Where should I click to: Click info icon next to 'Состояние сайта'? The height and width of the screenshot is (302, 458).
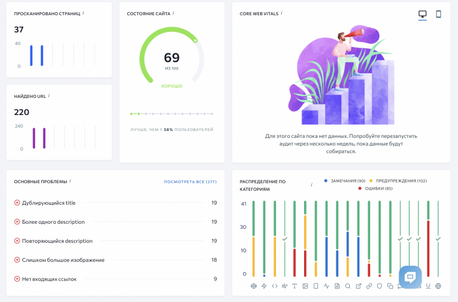click(173, 13)
